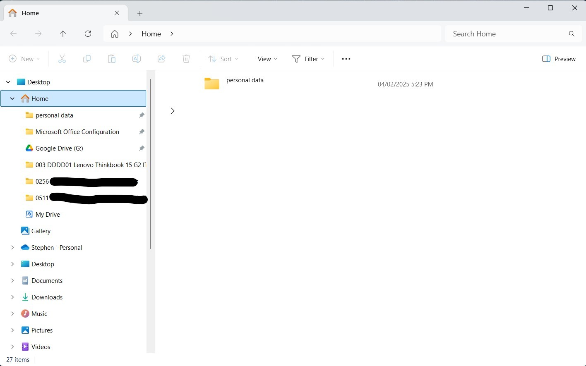Open Google Drive from the sidebar
586x366 pixels.
[x=59, y=148]
